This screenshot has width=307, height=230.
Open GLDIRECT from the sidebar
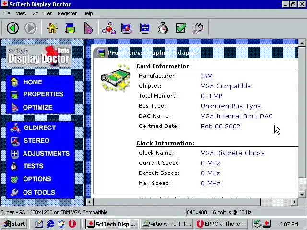(40, 128)
